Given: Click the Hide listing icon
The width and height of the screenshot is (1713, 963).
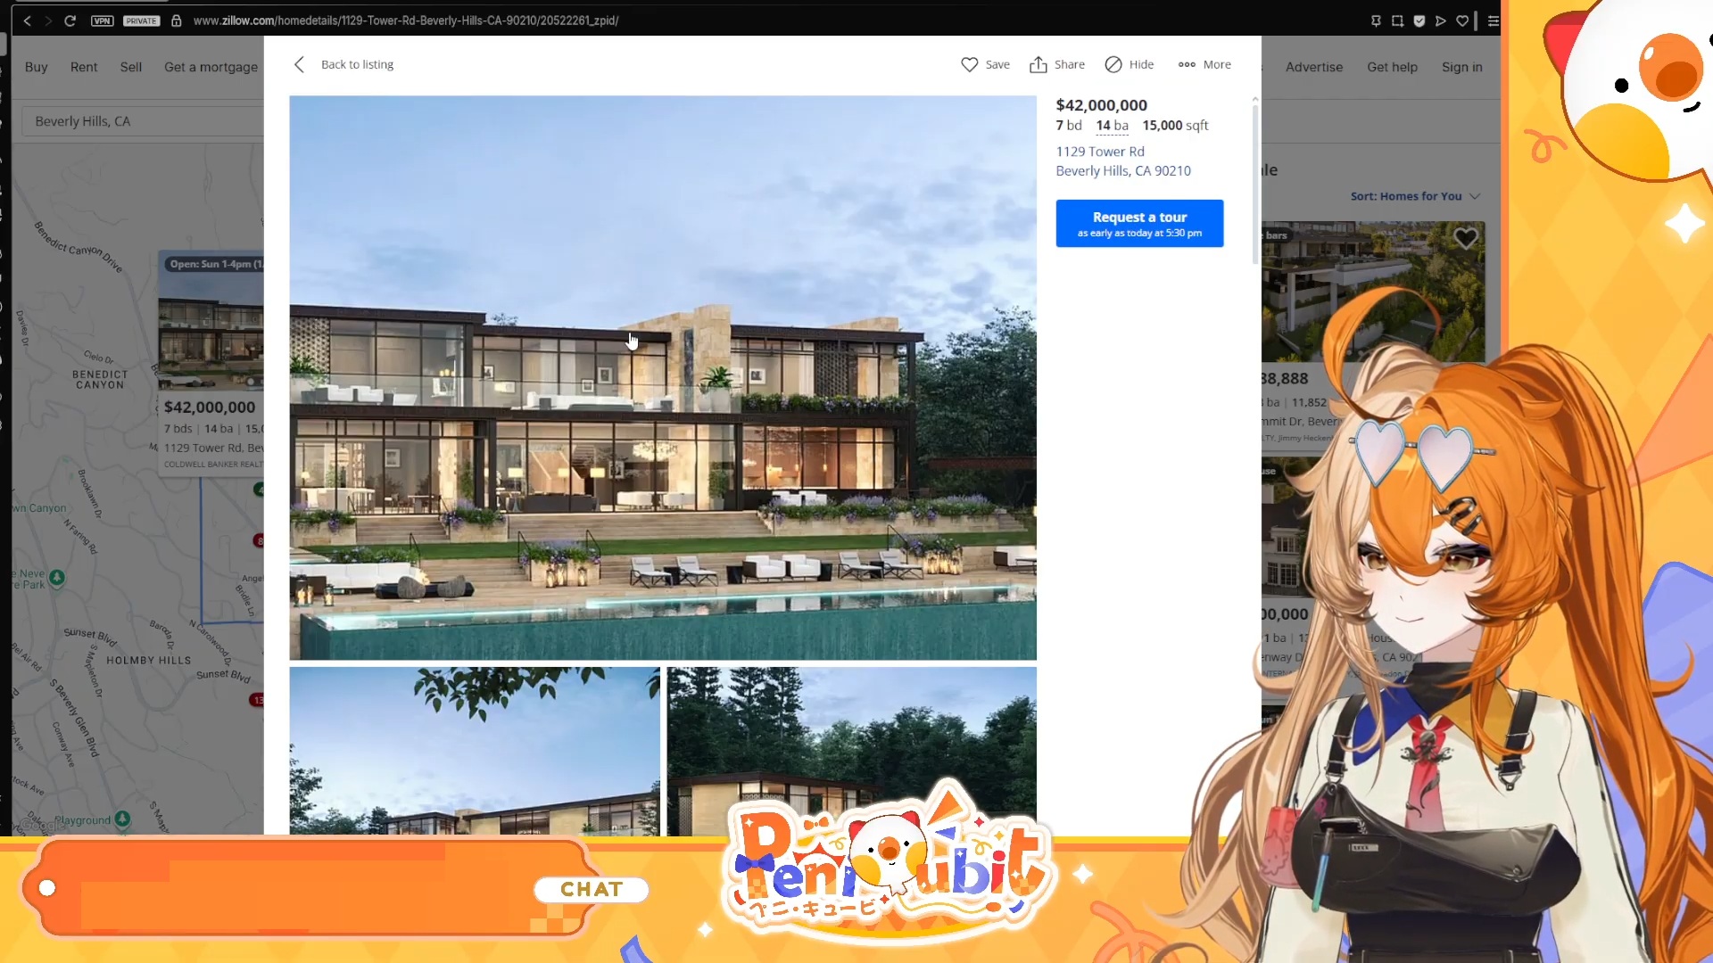Looking at the screenshot, I should click(1113, 64).
